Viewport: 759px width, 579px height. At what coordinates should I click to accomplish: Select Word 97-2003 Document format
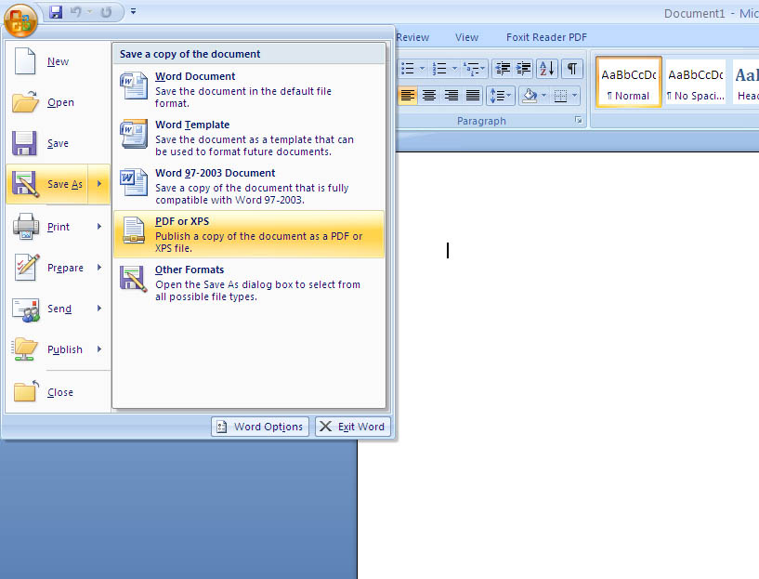[x=249, y=186]
